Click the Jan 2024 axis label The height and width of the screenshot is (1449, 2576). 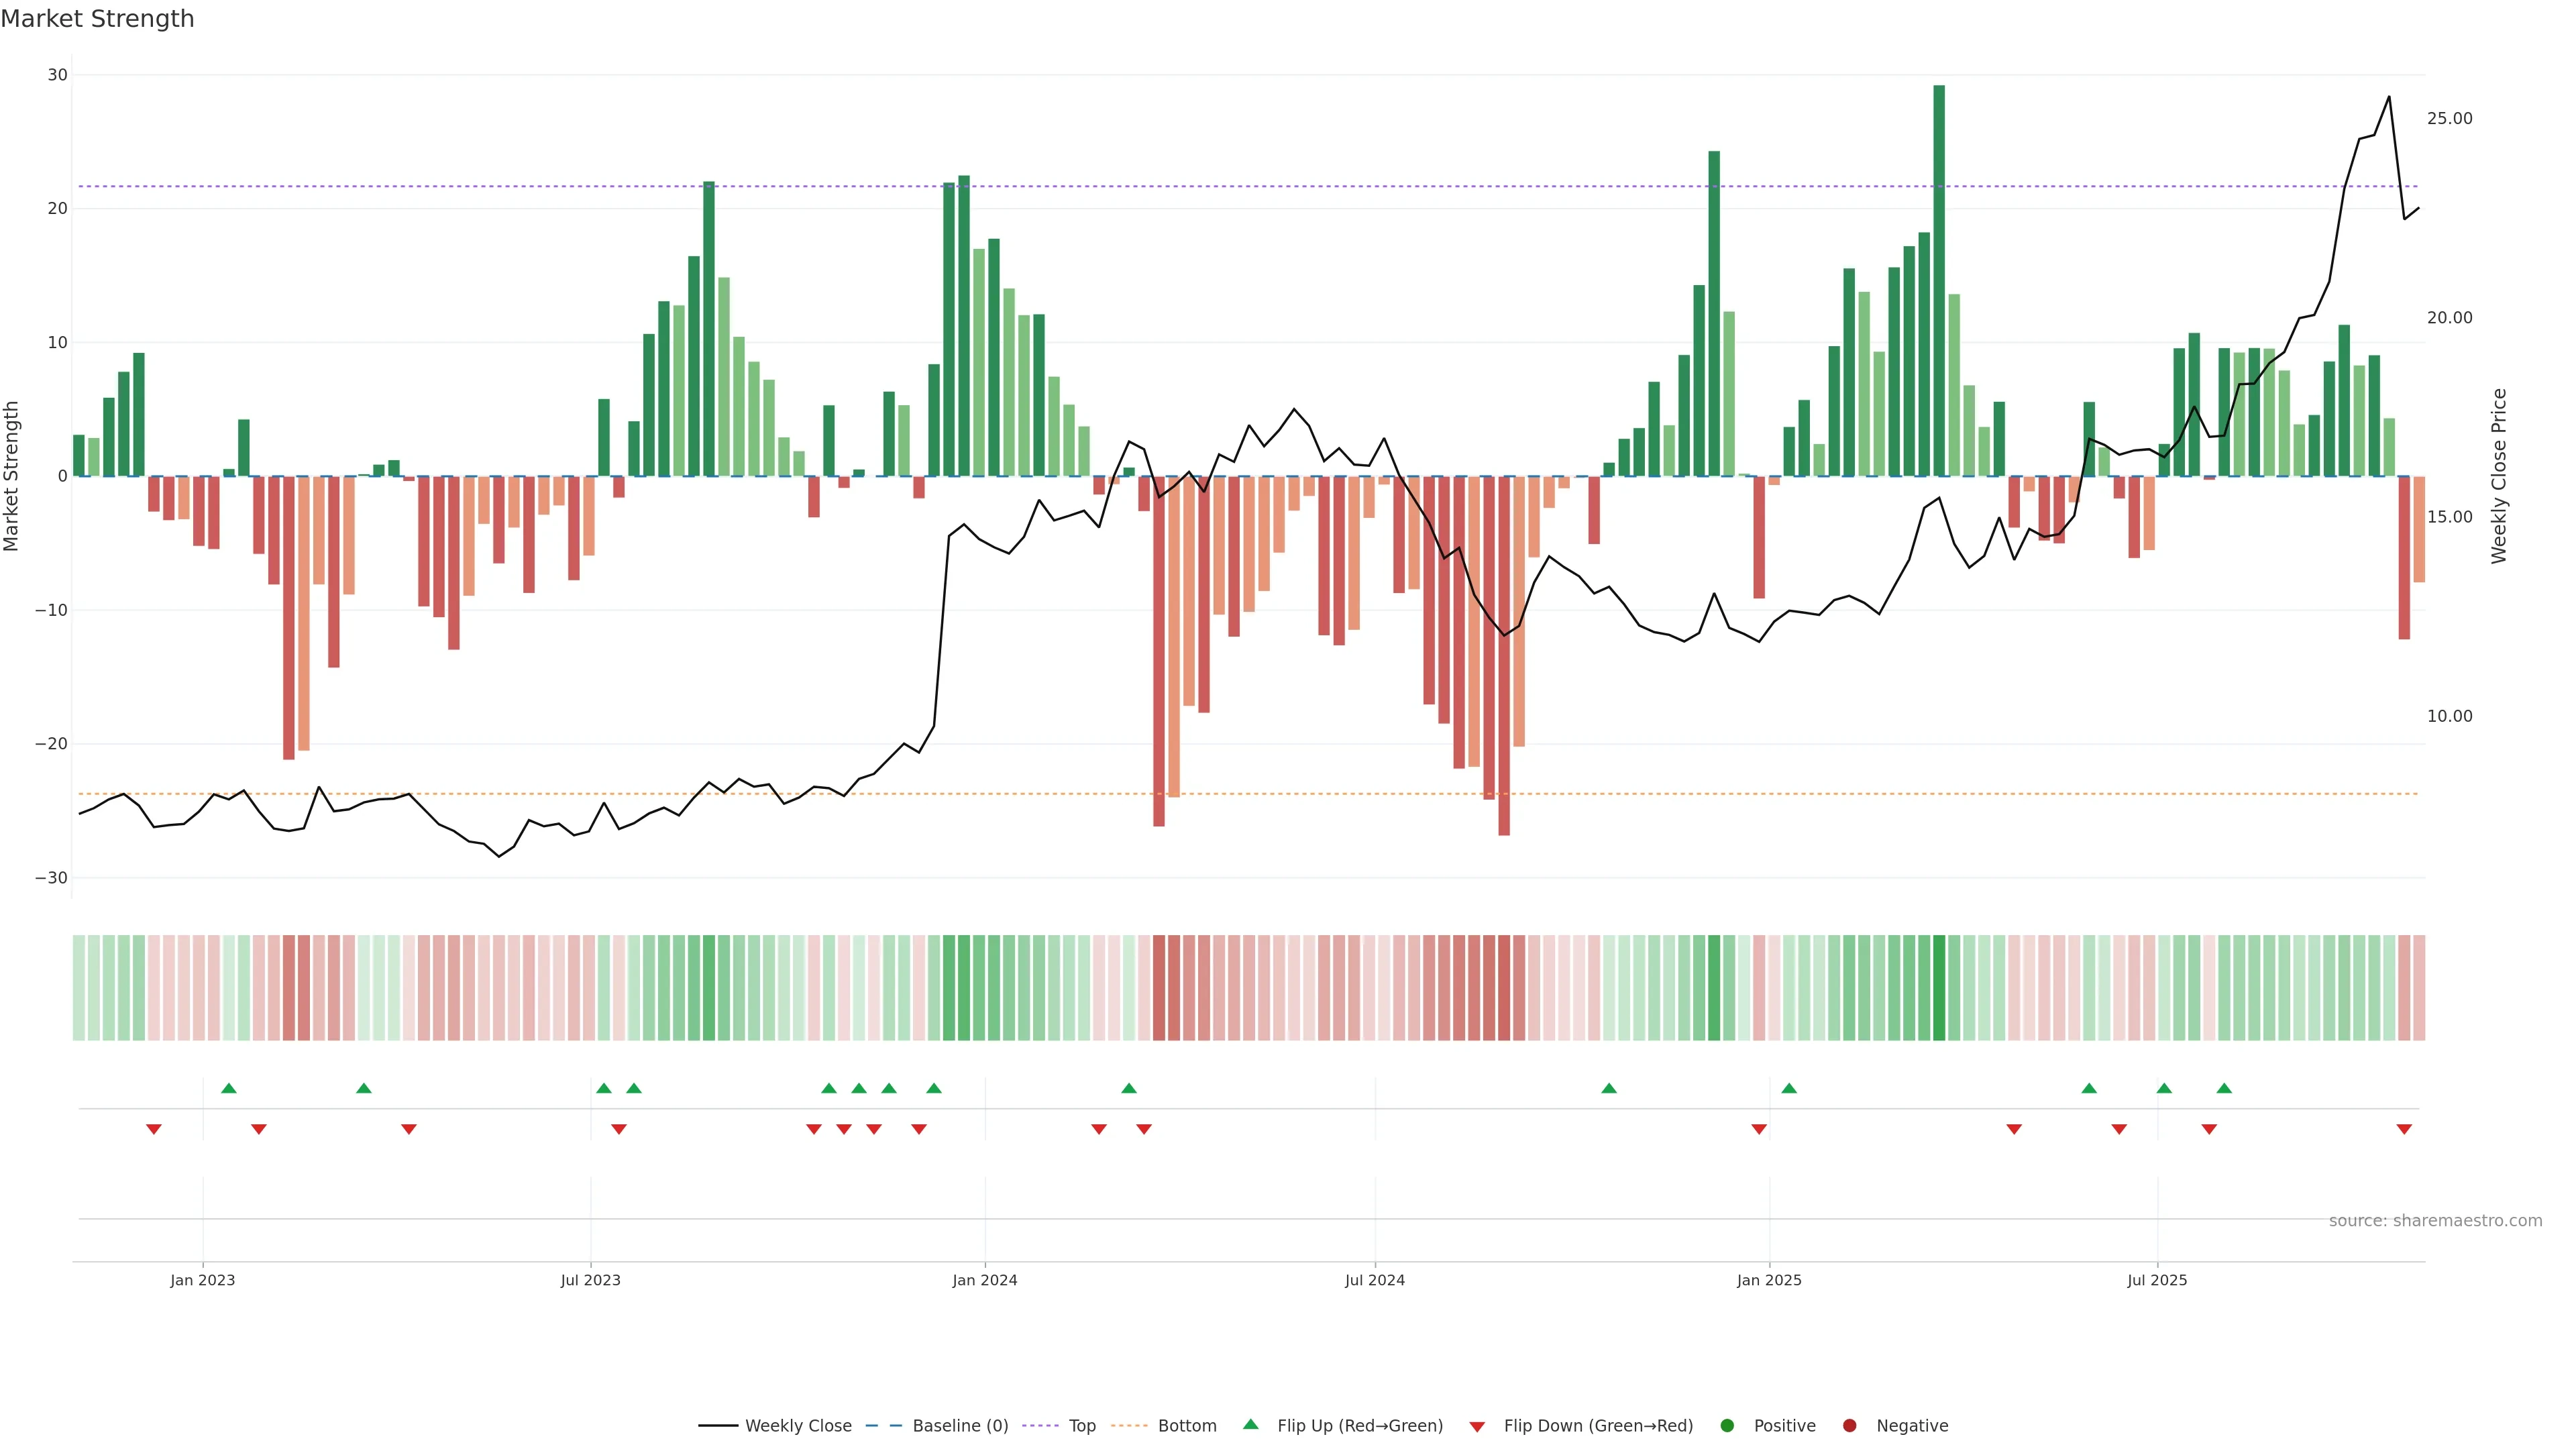coord(984,1280)
